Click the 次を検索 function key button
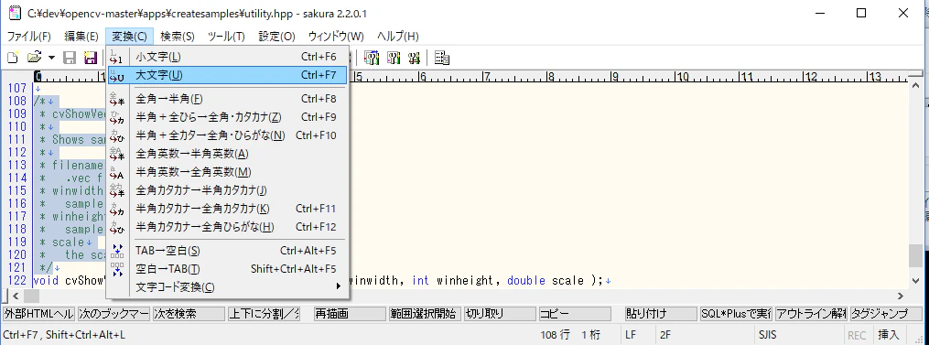 point(189,314)
